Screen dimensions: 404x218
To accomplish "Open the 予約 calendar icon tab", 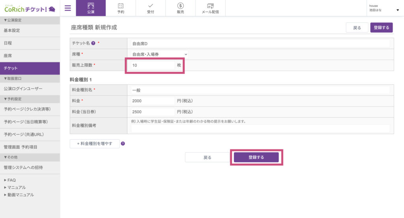I will 121,8.
